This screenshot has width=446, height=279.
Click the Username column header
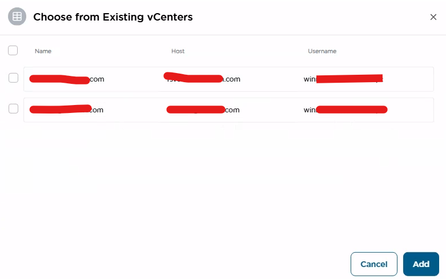(x=322, y=51)
